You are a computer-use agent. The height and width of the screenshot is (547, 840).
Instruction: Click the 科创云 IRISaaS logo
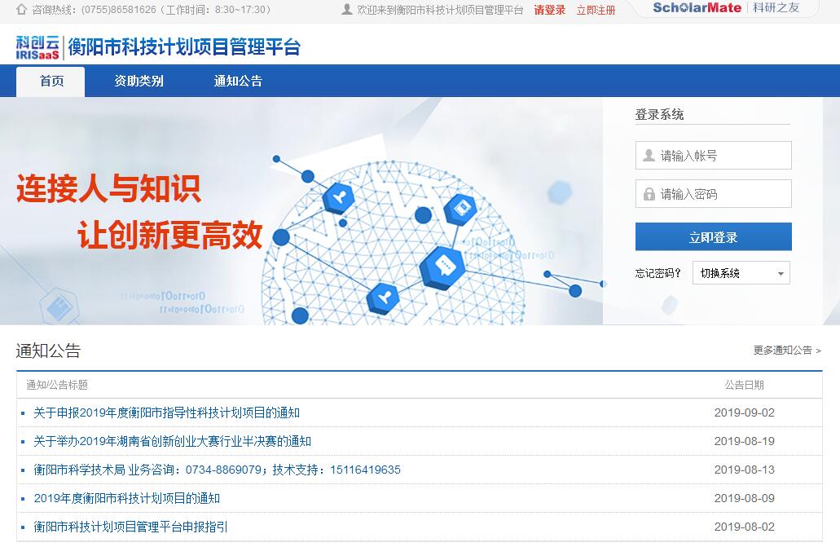click(x=37, y=47)
